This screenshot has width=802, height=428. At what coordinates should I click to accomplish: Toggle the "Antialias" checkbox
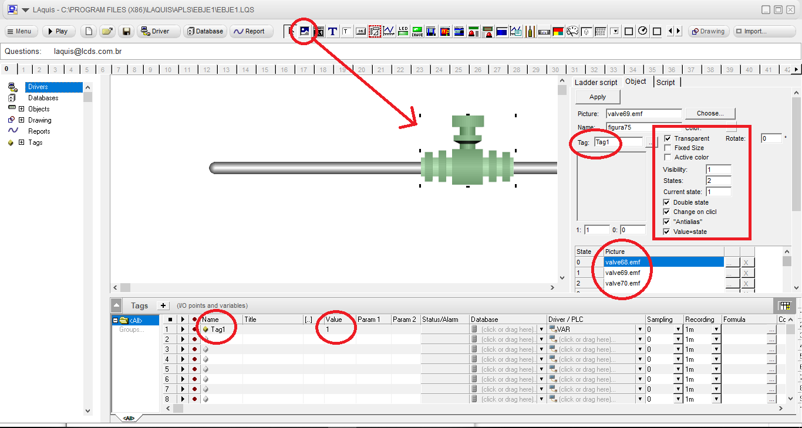click(666, 222)
